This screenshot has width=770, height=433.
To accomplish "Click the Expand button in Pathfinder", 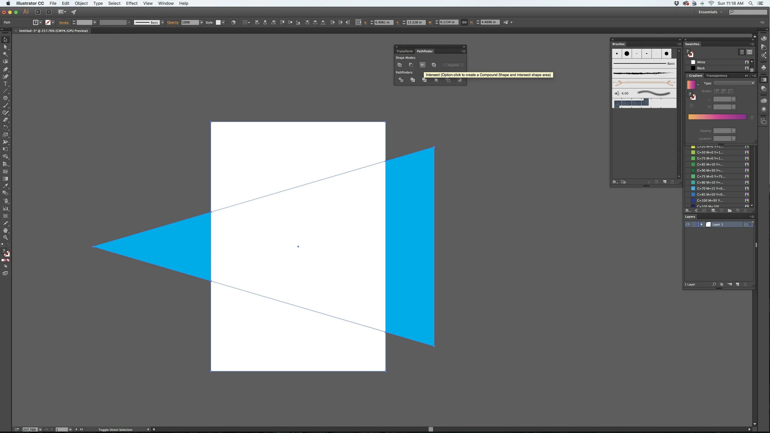I will [x=453, y=65].
